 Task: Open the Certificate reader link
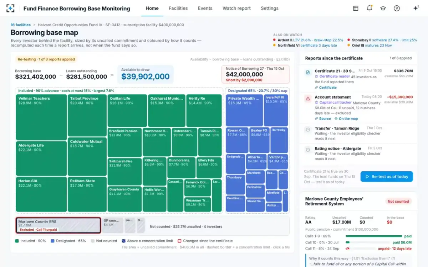coord(332,77)
